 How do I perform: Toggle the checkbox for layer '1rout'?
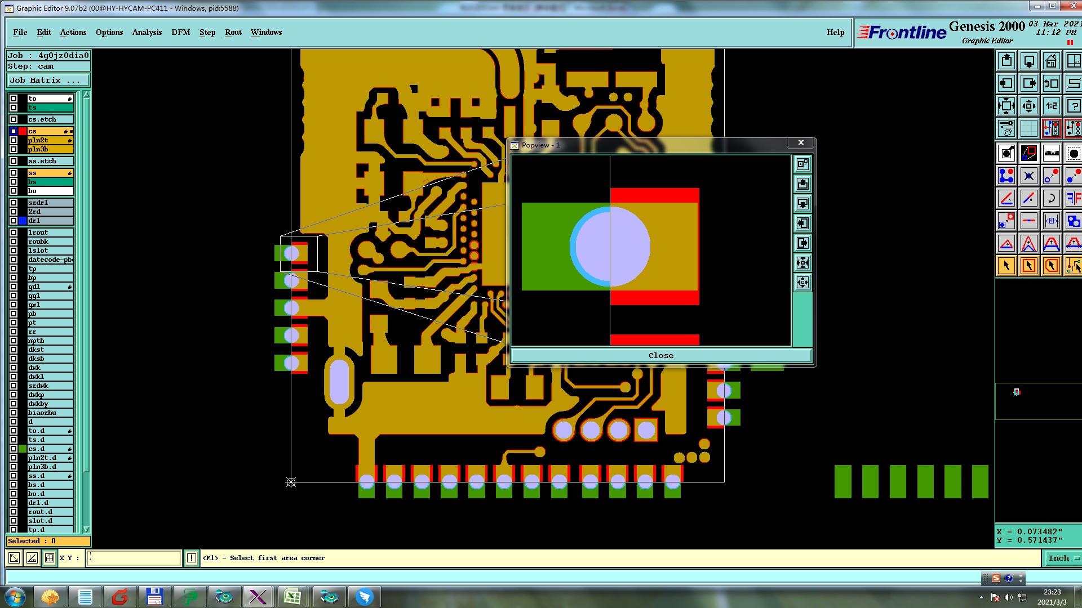[14, 233]
